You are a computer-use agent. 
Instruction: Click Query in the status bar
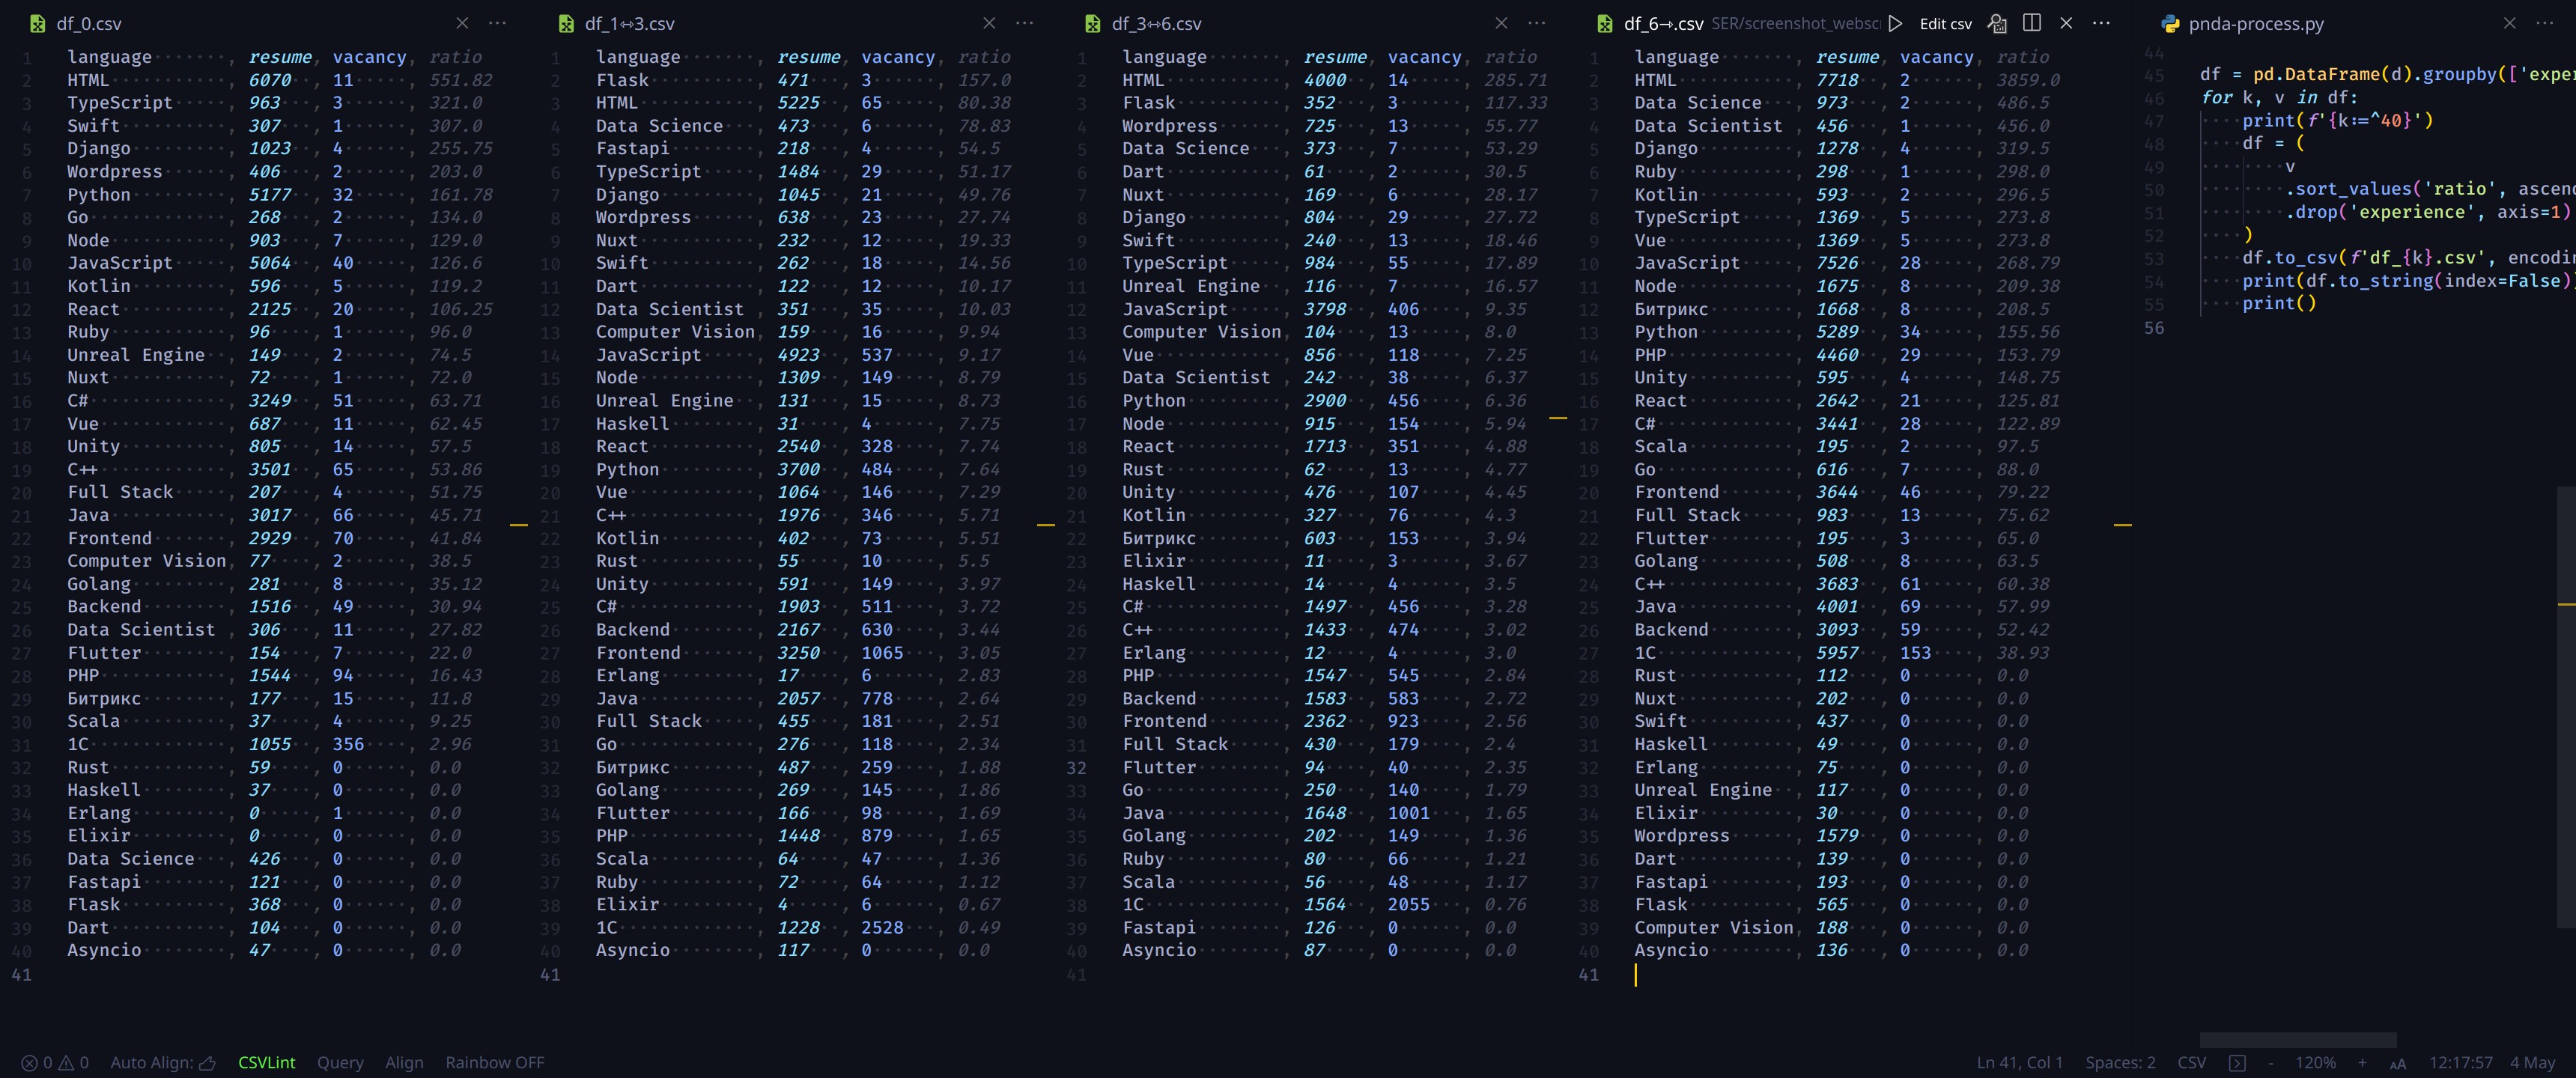[340, 1063]
